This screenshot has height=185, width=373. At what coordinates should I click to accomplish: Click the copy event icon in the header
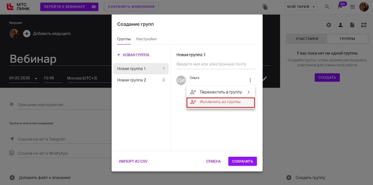pos(265,7)
